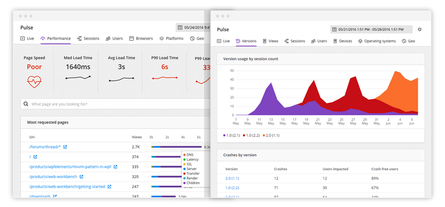Toggle the 2.0 (1.1) series in legend
Viewport: 445px width, 207px height.
[x=271, y=135]
